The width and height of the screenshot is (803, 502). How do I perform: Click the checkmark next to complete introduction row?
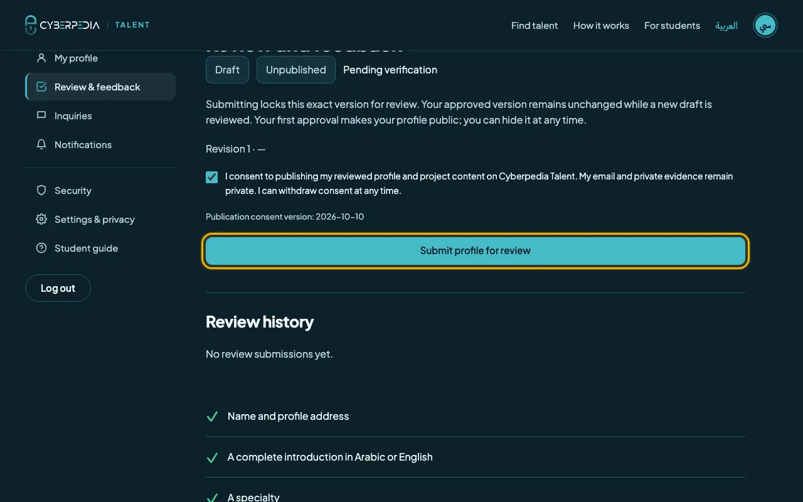click(212, 457)
